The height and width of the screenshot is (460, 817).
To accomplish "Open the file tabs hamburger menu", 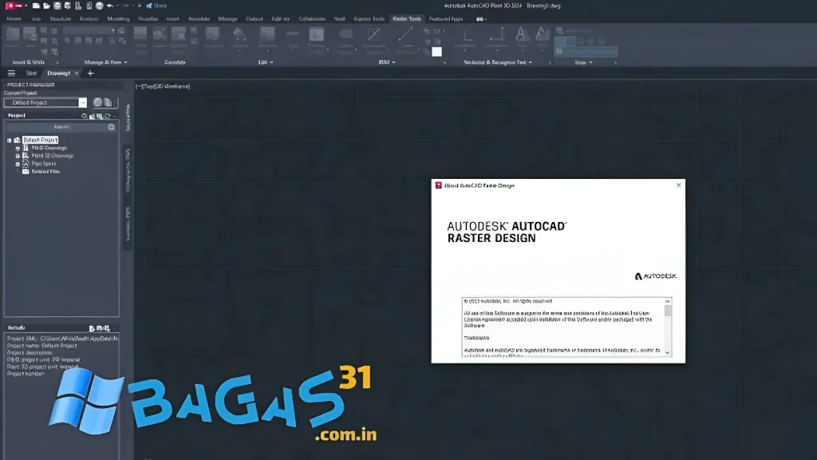I will coord(11,73).
